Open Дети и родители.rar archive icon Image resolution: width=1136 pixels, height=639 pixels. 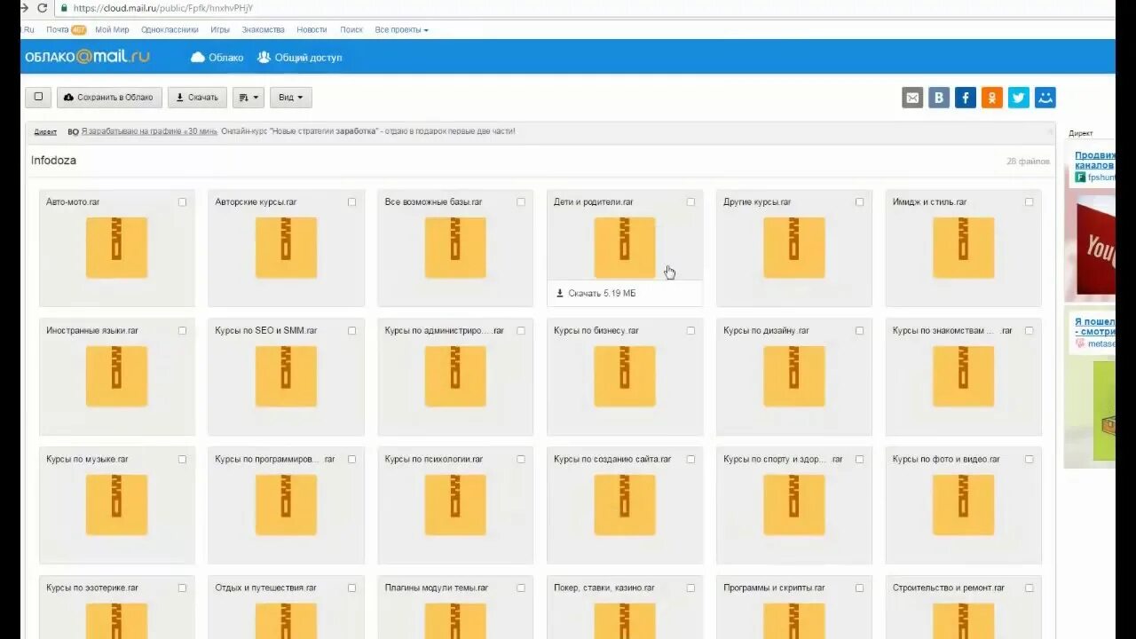pyautogui.click(x=625, y=248)
